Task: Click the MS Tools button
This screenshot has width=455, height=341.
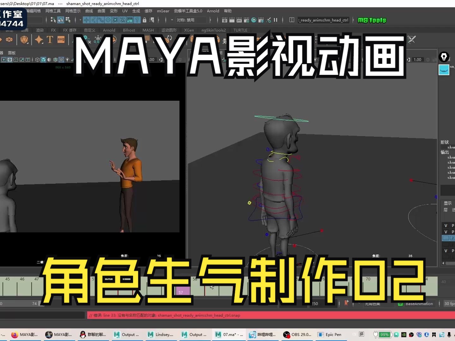Action: 372,20
